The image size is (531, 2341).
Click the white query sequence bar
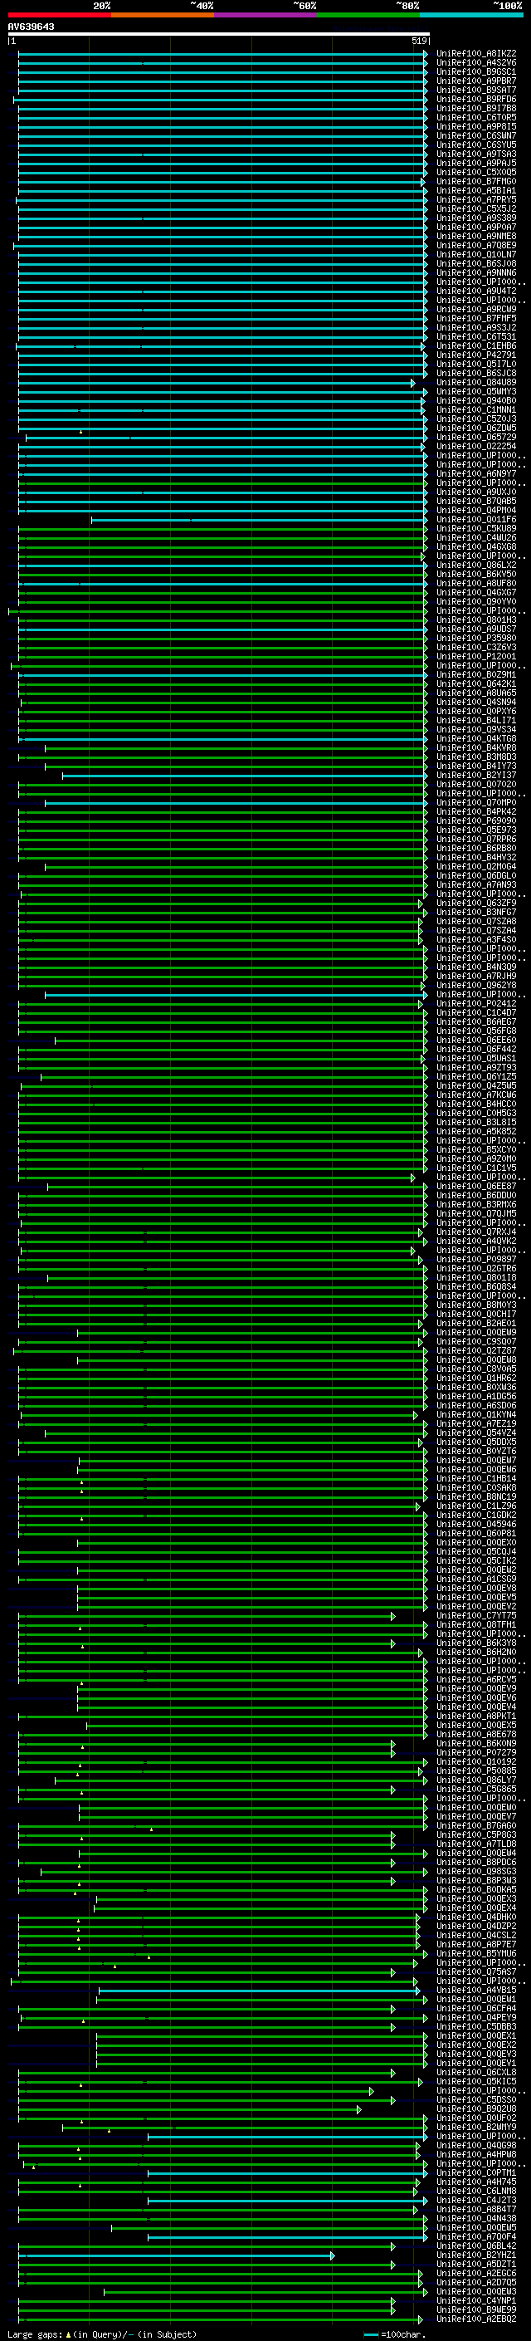pos(219,35)
